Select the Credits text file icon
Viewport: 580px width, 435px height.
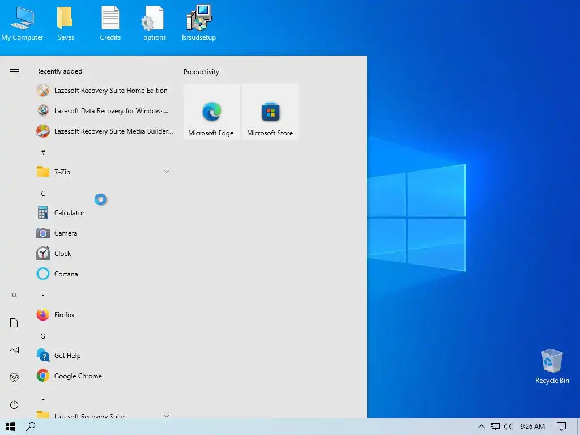(x=110, y=23)
